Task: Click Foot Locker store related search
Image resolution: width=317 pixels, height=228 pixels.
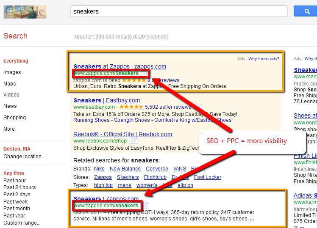Action: point(208,177)
